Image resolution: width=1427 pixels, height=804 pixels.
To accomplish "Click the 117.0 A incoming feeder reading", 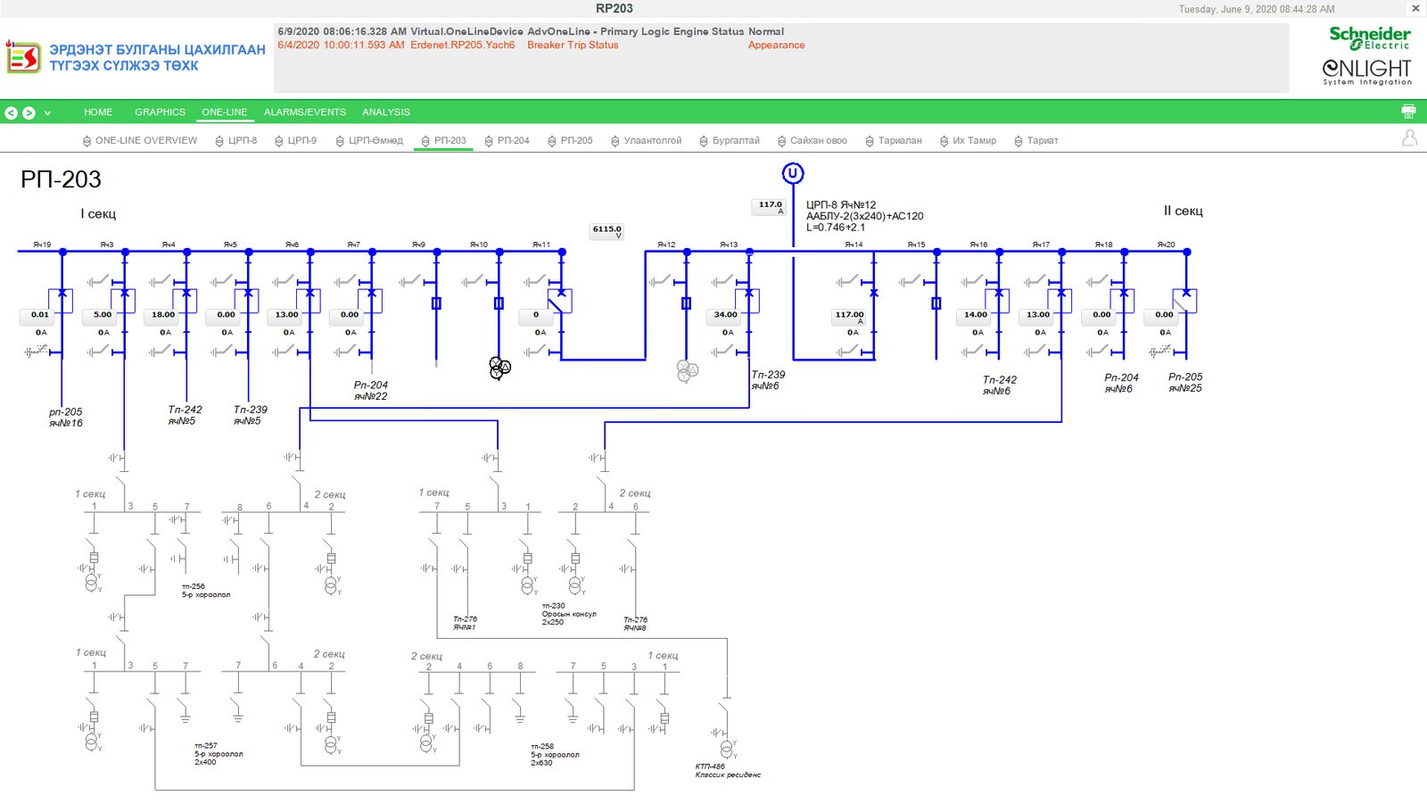I will pyautogui.click(x=770, y=207).
